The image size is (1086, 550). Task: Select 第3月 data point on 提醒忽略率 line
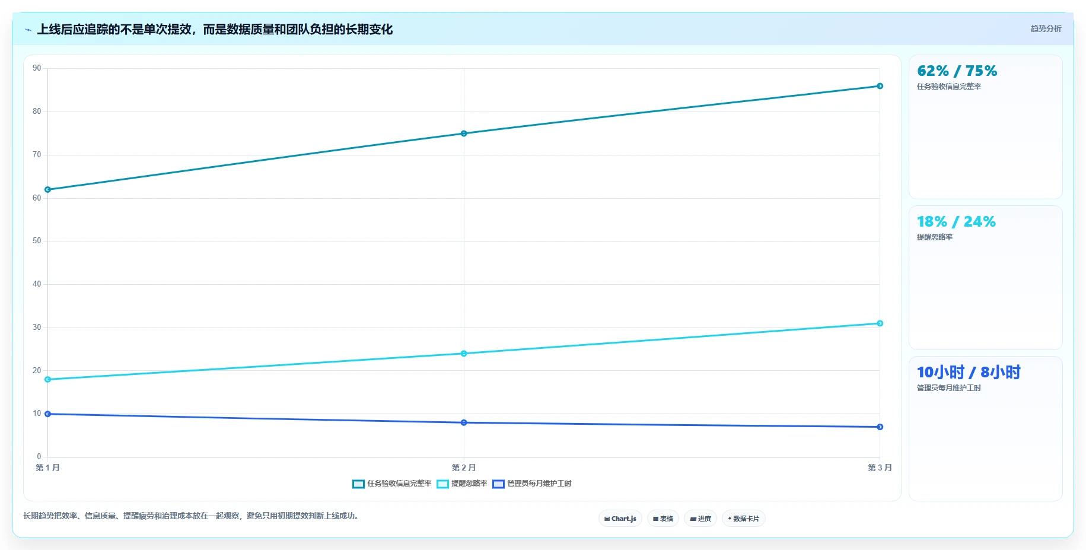click(x=880, y=323)
